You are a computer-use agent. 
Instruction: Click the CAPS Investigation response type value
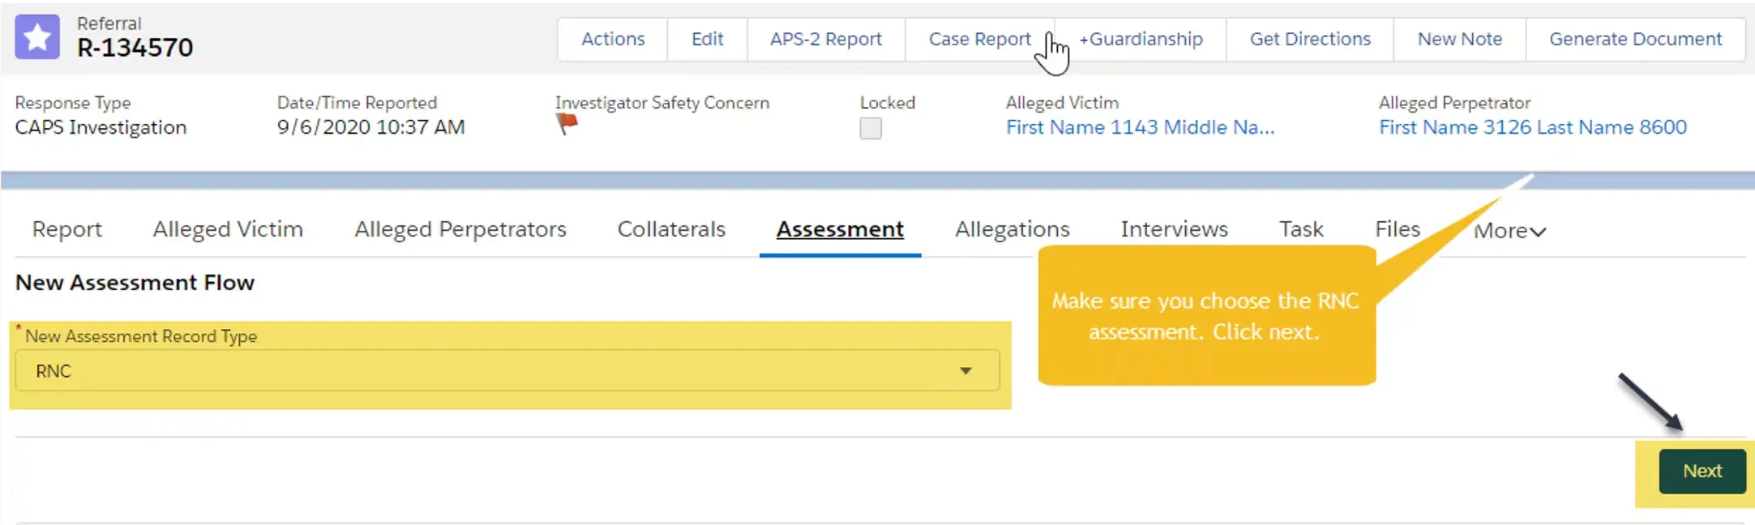click(101, 127)
